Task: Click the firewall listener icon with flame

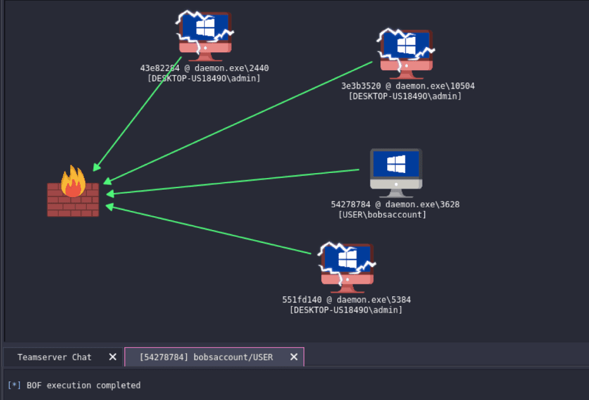Action: [73, 191]
